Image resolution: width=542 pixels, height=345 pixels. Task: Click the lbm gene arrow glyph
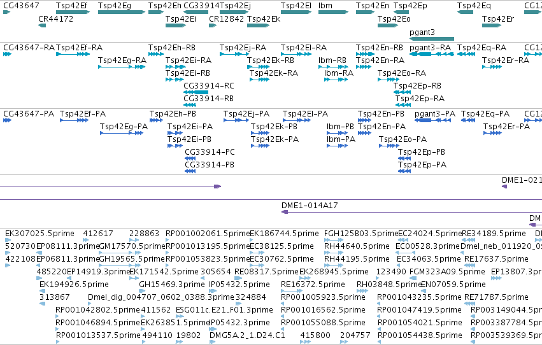click(x=333, y=12)
